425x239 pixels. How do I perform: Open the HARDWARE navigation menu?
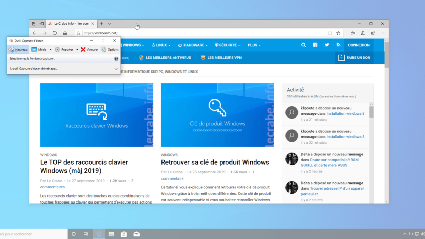pos(193,45)
